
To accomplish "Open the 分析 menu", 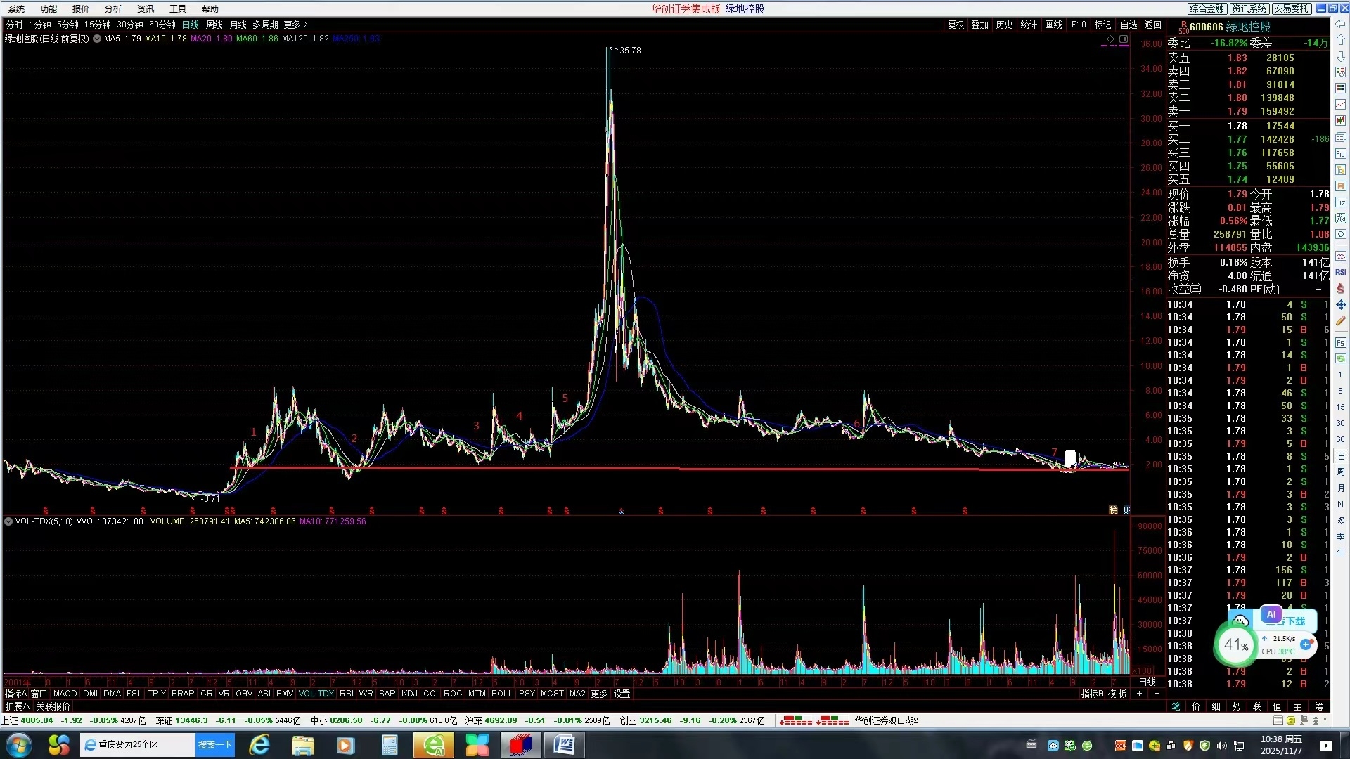I will (x=112, y=9).
